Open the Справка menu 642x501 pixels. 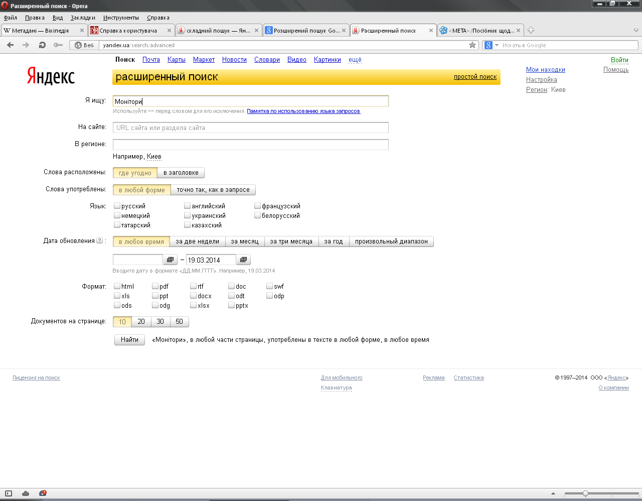pos(158,18)
